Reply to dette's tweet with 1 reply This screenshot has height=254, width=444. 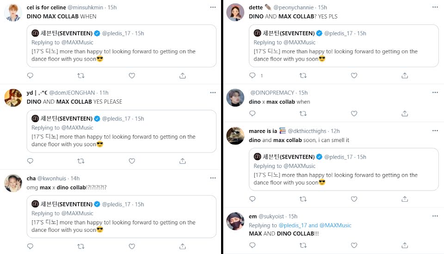[253, 75]
